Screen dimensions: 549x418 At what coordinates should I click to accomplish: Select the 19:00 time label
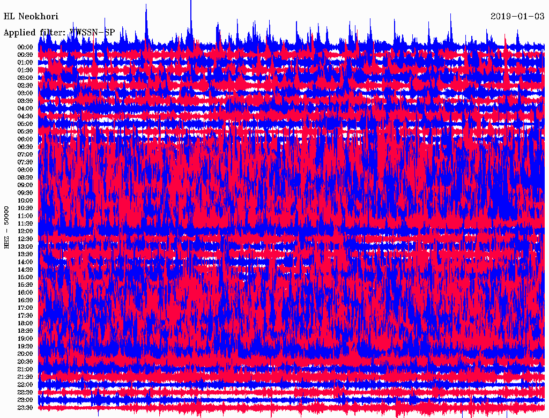click(x=25, y=339)
